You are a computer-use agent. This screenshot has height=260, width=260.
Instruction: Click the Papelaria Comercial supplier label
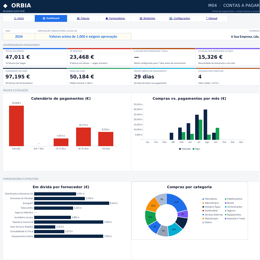[x=23, y=222]
